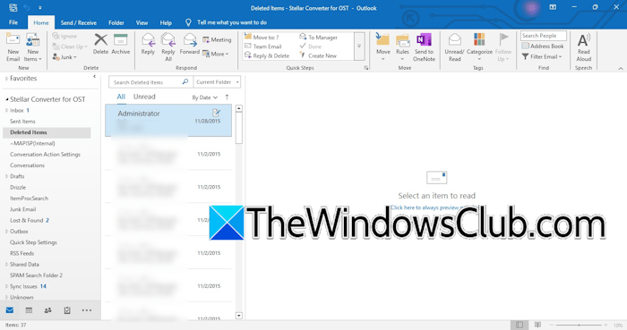Send to OneNote
The width and height of the screenshot is (627, 330).
pos(424,47)
